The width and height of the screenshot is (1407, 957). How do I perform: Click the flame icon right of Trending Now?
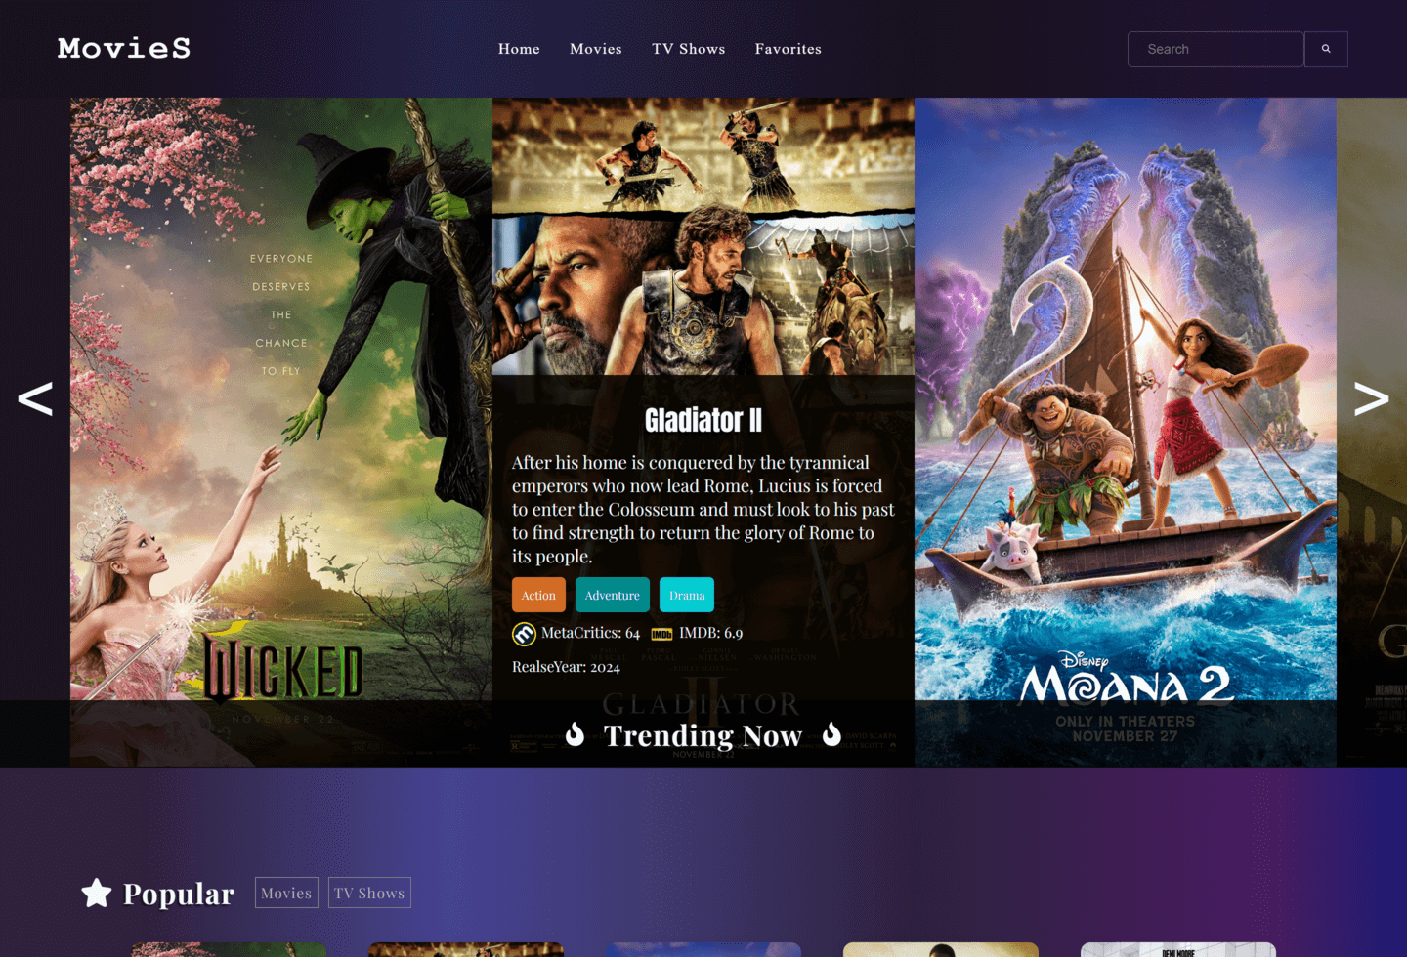[831, 734]
